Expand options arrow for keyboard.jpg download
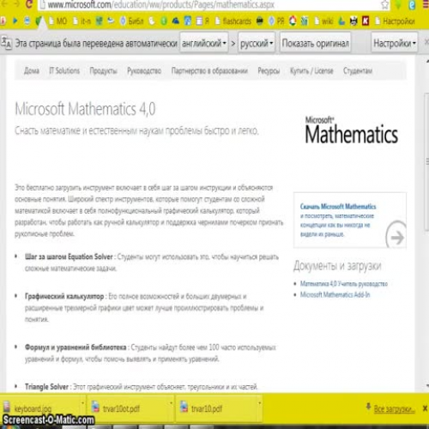429x429 pixels. point(82,403)
